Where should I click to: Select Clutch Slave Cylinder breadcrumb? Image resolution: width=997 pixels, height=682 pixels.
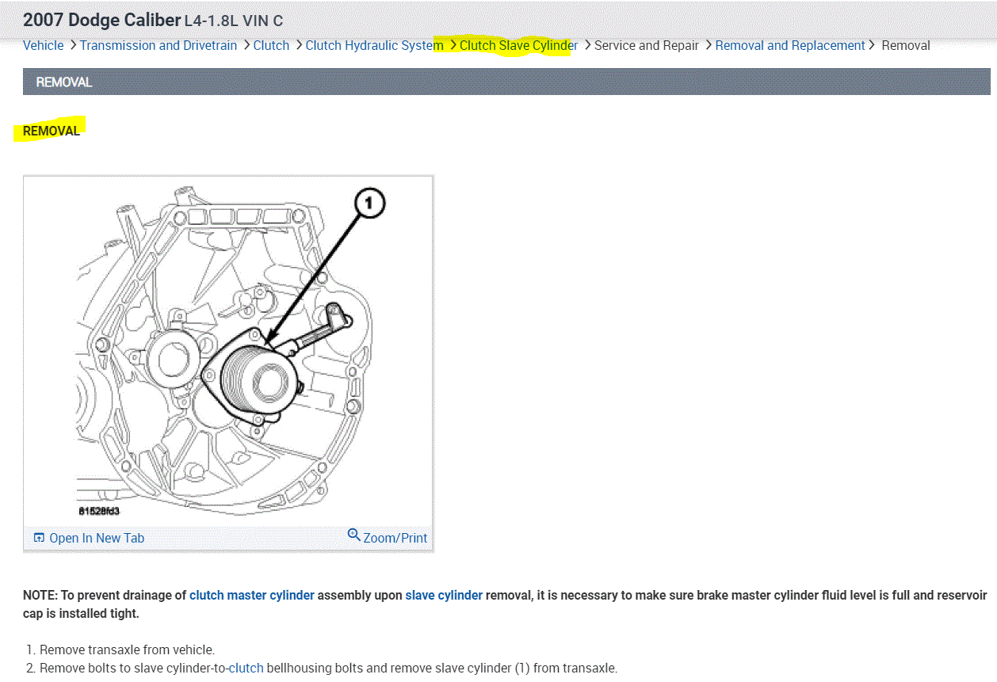tap(519, 45)
